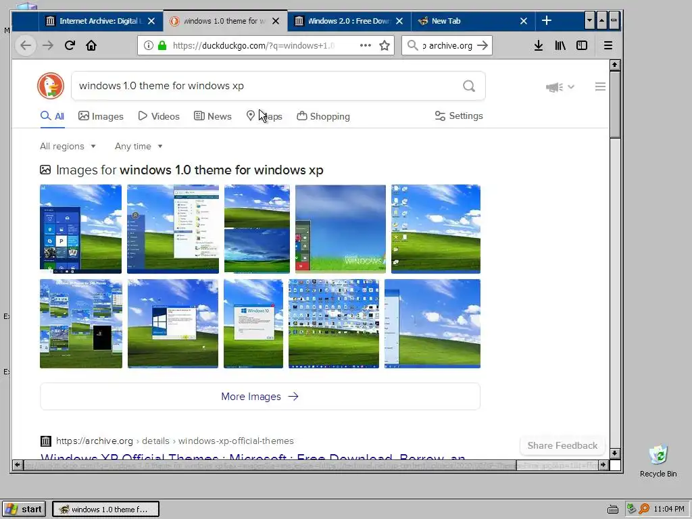The height and width of the screenshot is (519, 692).
Task: Open page actions three-dot menu
Action: (x=366, y=45)
